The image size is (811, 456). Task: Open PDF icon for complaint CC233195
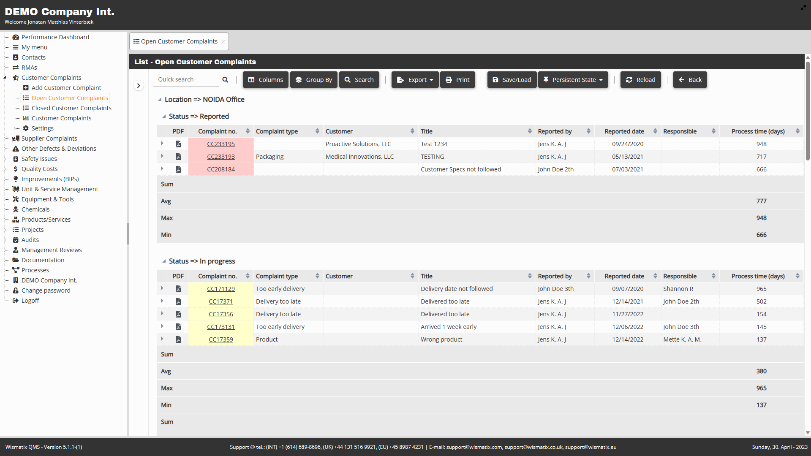[178, 144]
